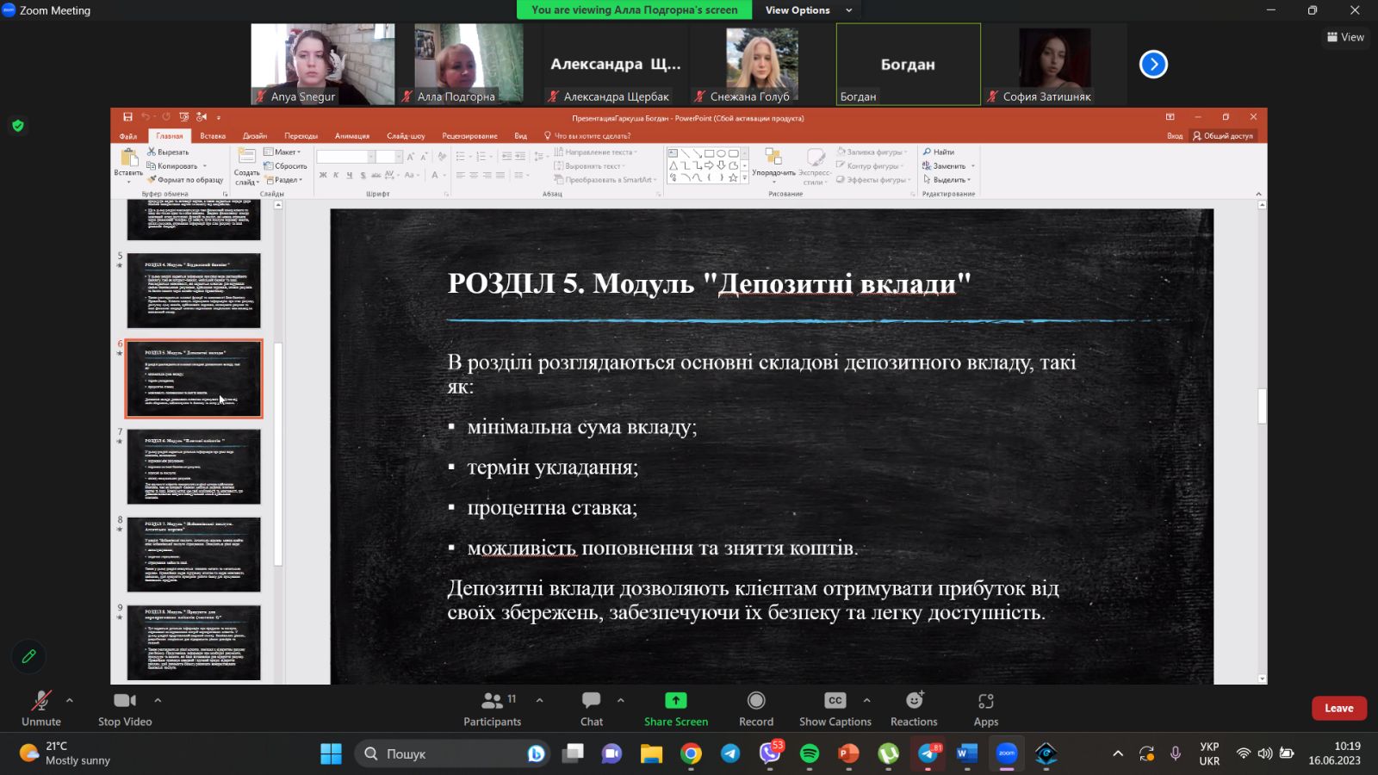
Task: Open the Дизайн ribbon tab
Action: tap(255, 136)
